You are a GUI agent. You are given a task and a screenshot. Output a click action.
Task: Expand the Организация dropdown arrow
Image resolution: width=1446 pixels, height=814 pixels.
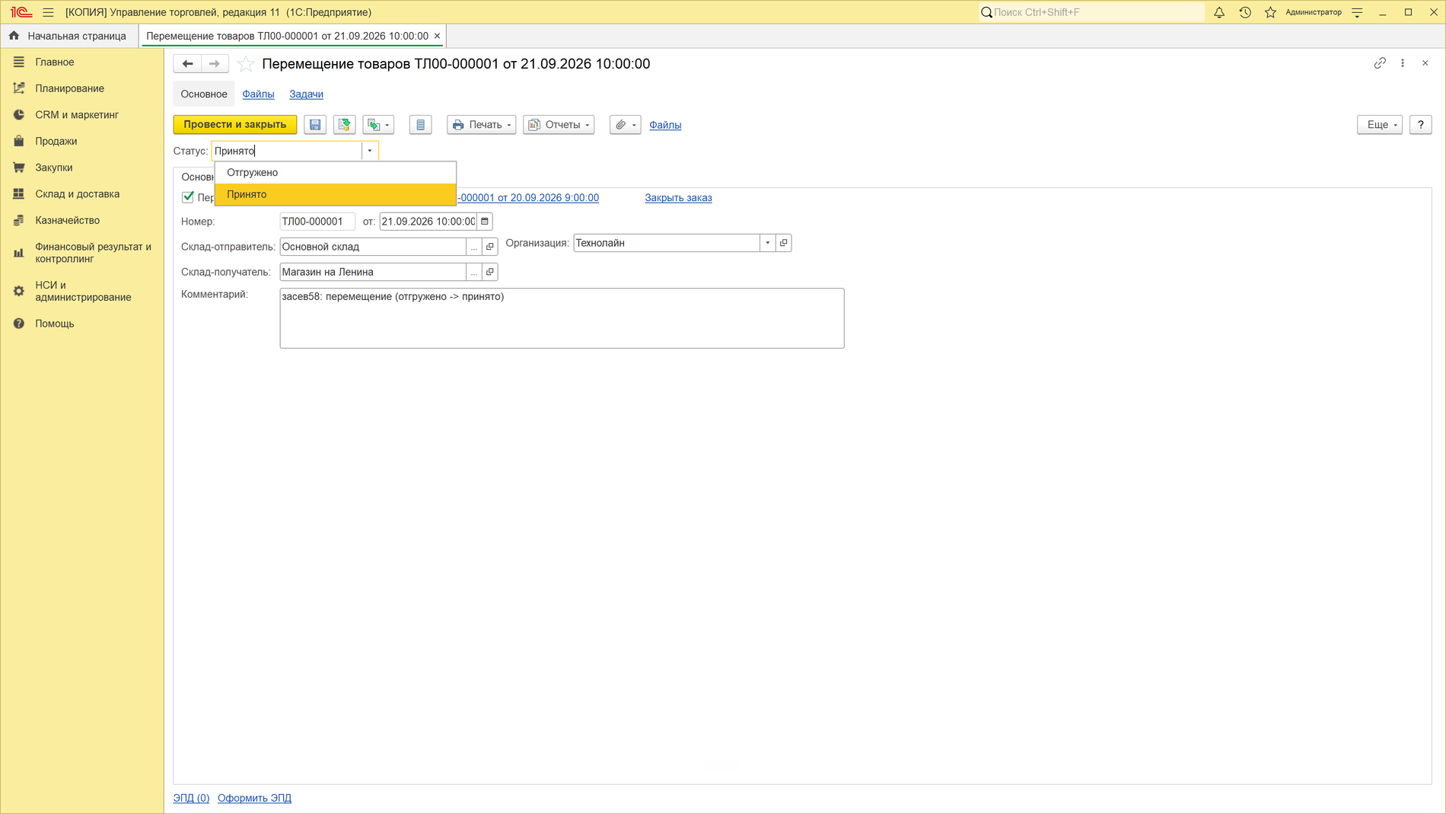tap(767, 243)
